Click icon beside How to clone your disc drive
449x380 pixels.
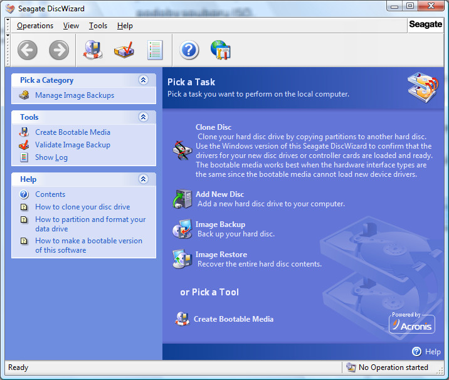(24, 207)
